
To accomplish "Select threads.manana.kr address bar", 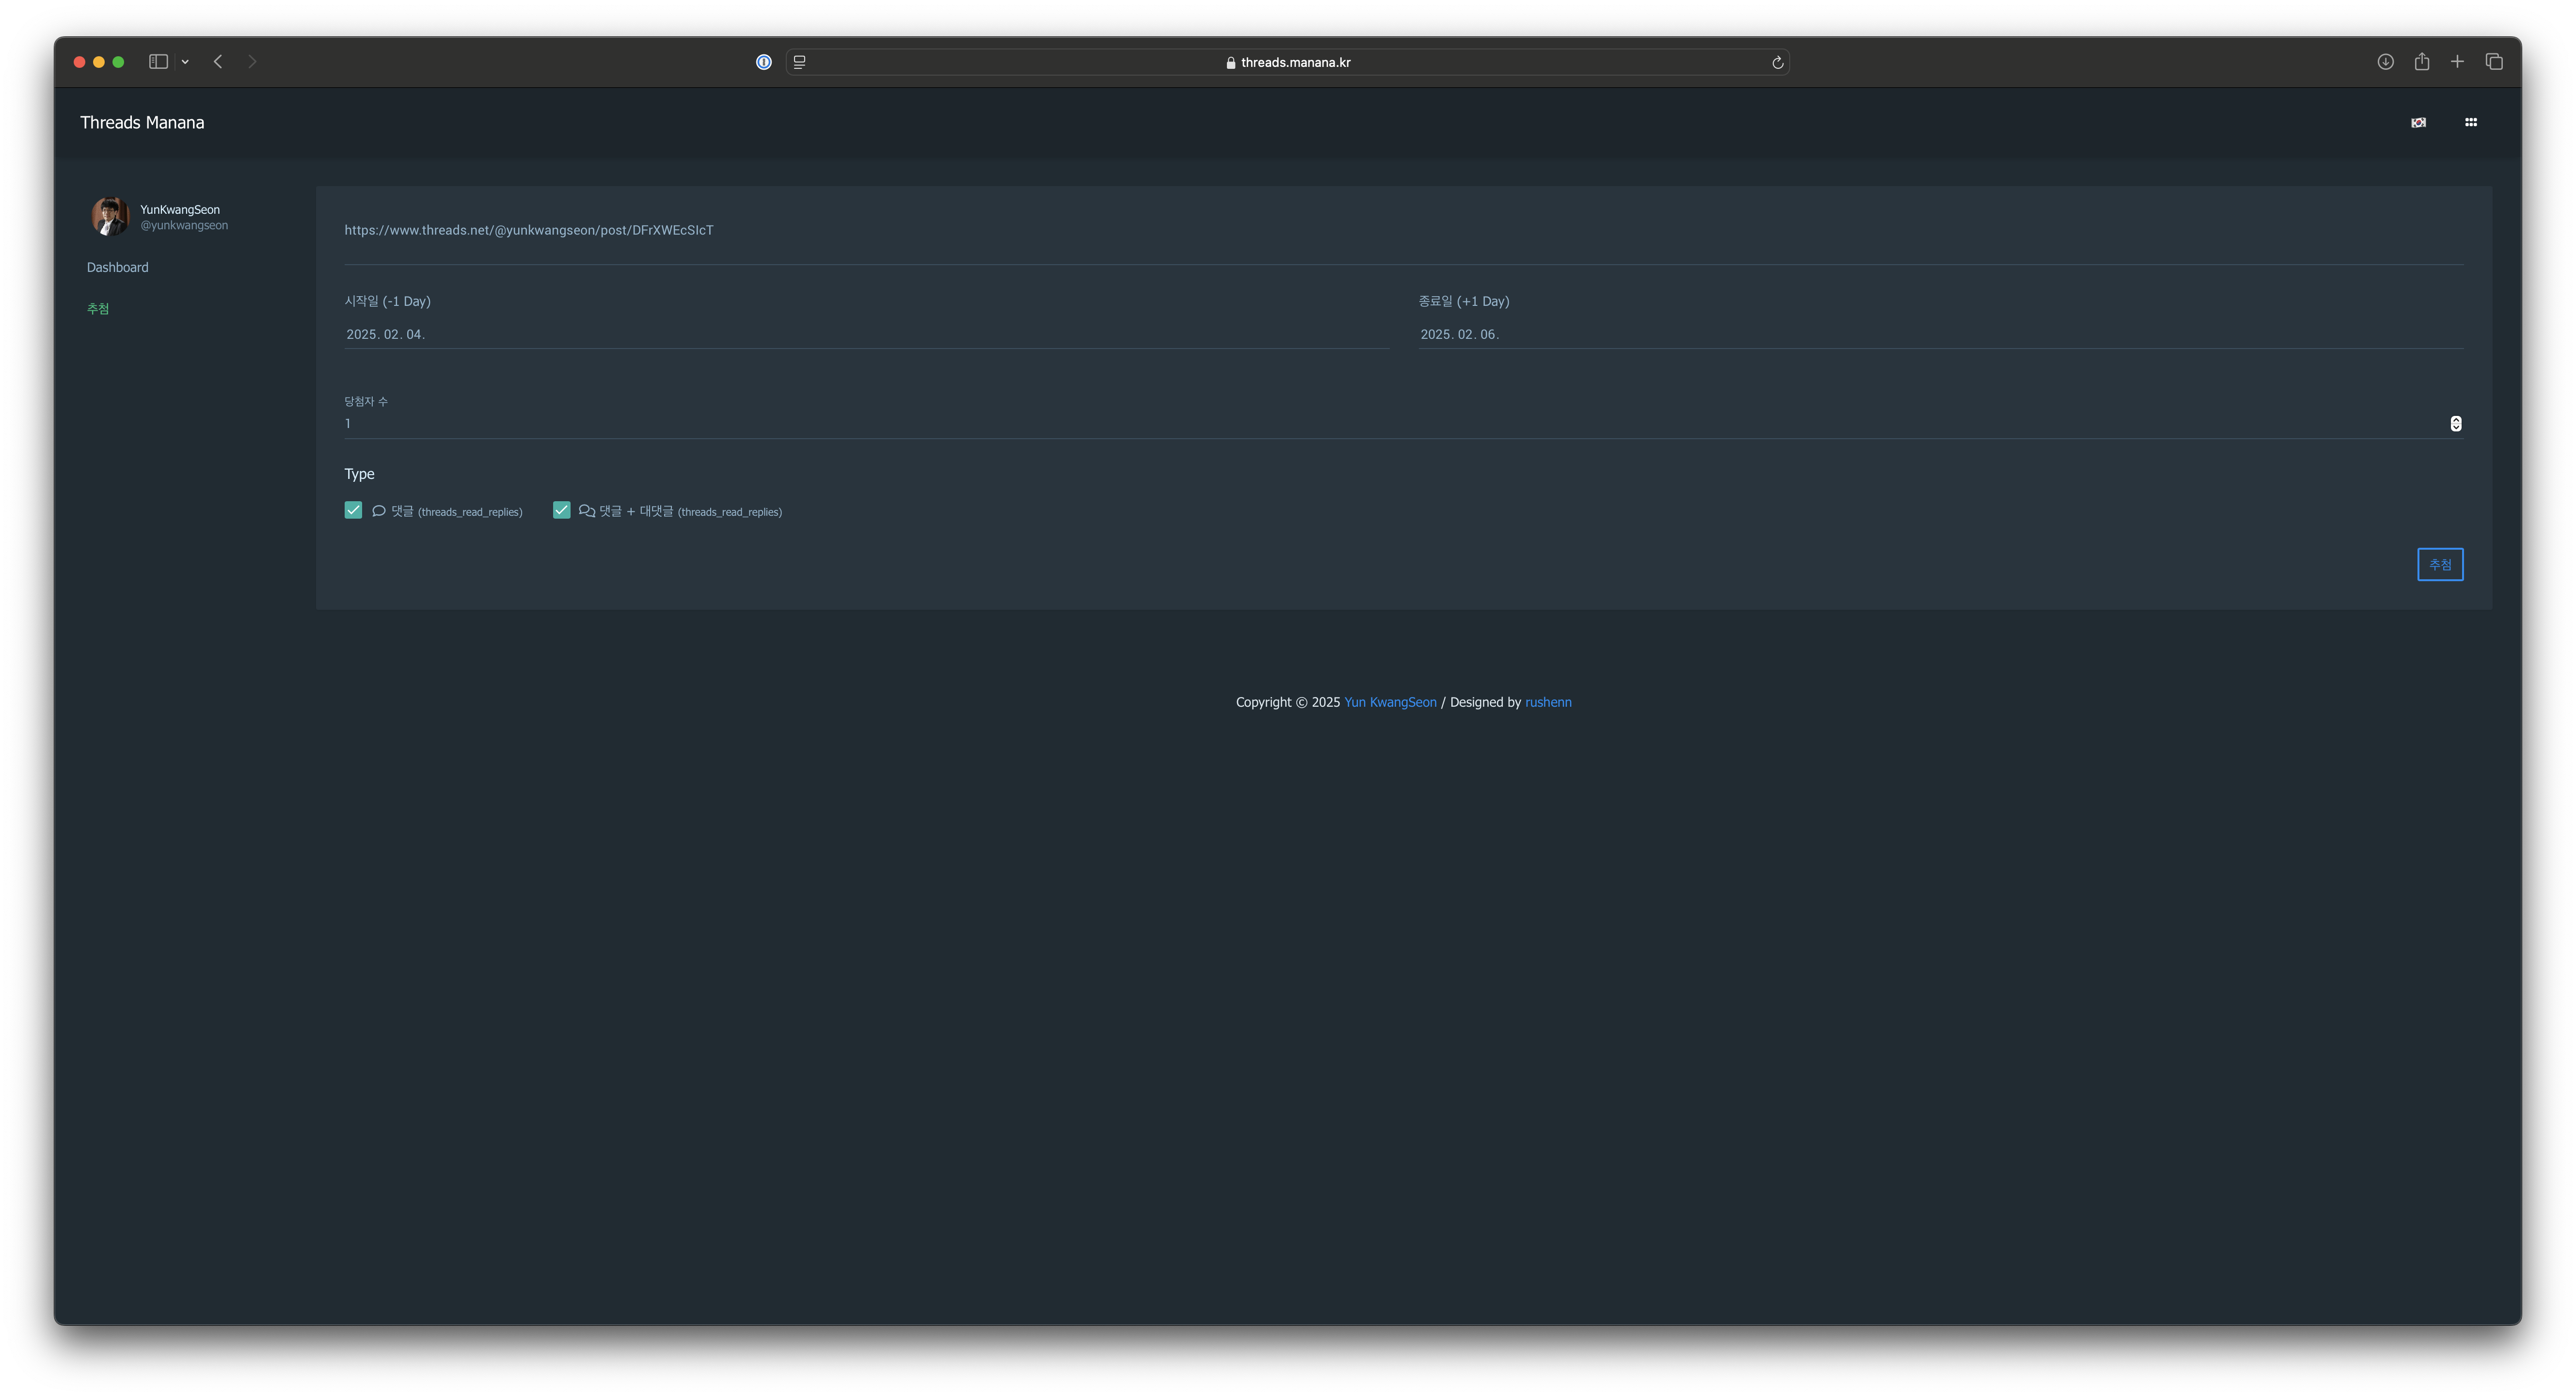I will pyautogui.click(x=1288, y=62).
